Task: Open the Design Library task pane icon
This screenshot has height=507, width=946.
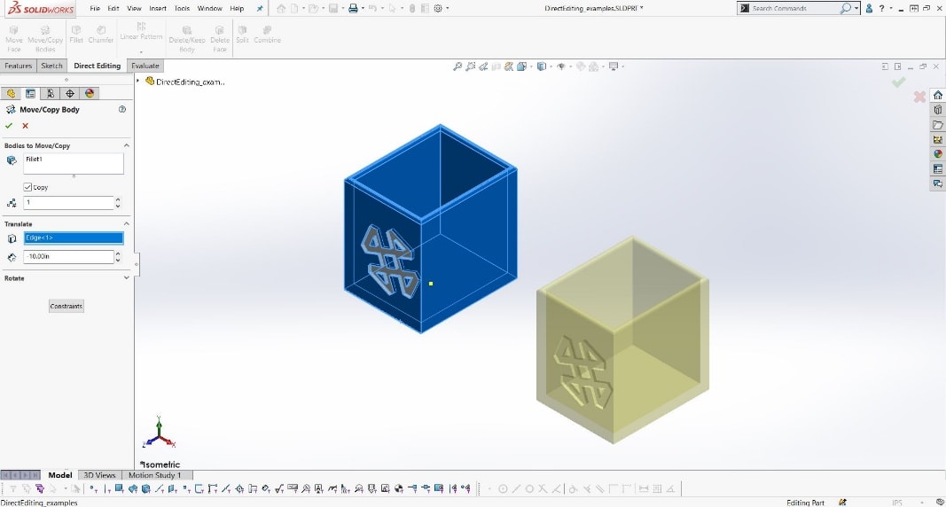Action: 937,110
